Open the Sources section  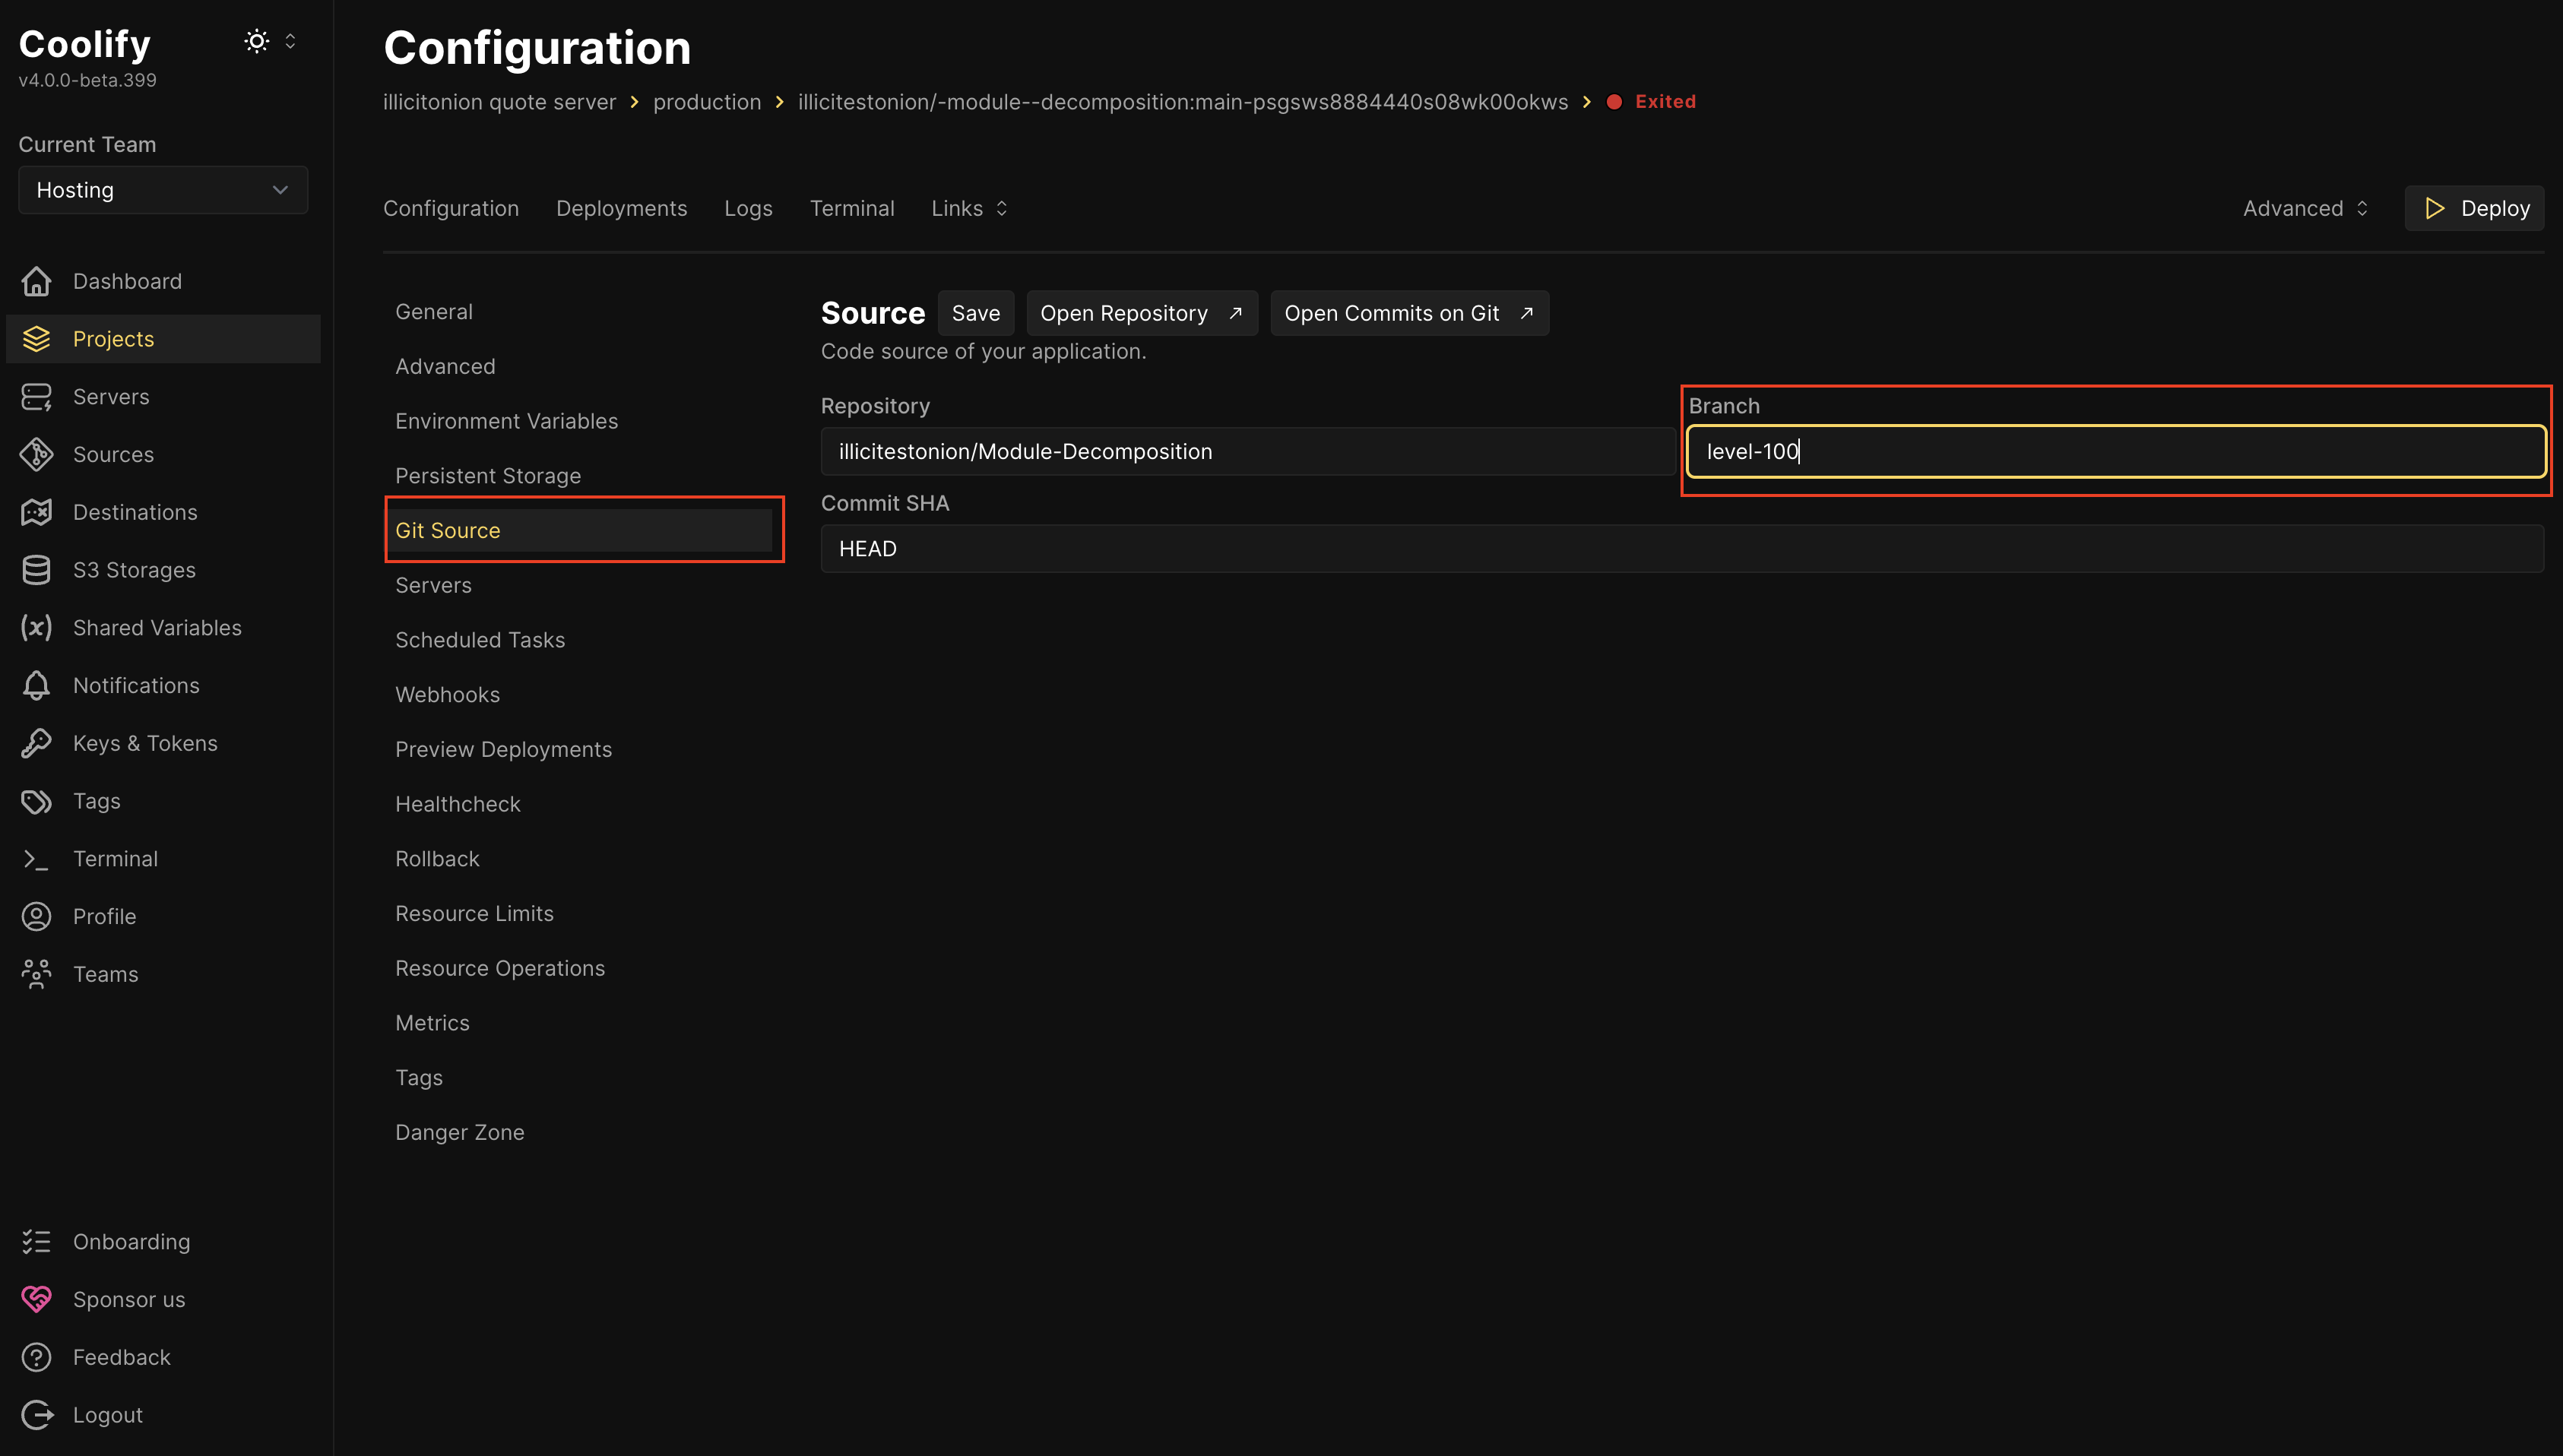point(112,454)
